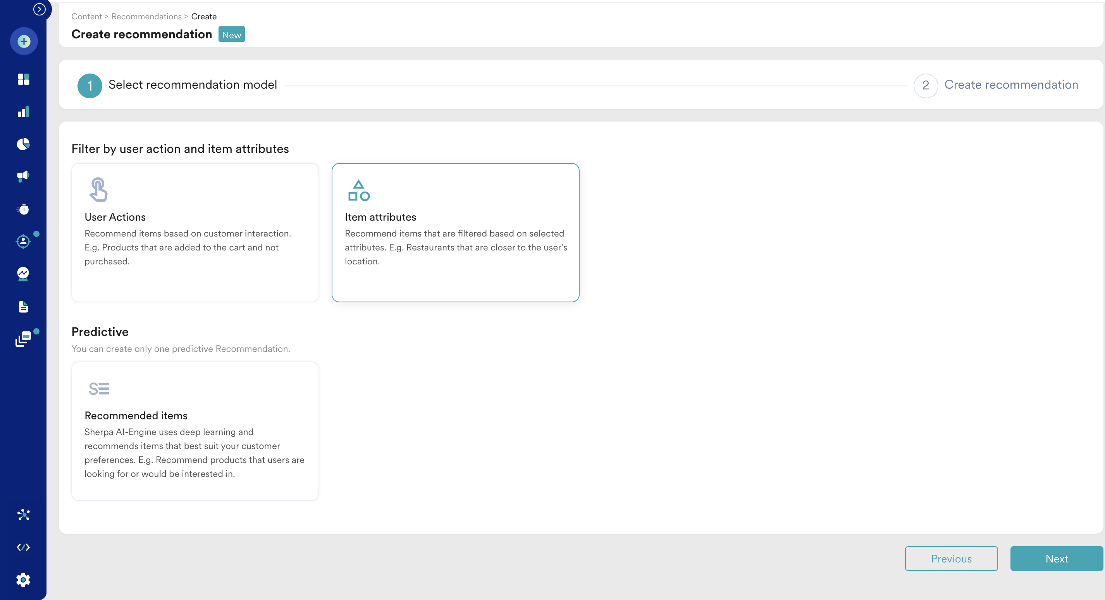Click the settings gear at sidebar bottom
This screenshot has height=600, width=1105.
coord(24,579)
